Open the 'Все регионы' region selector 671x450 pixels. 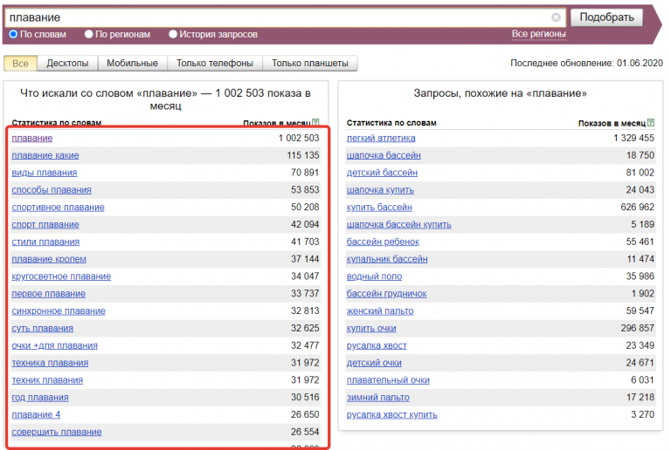click(538, 34)
